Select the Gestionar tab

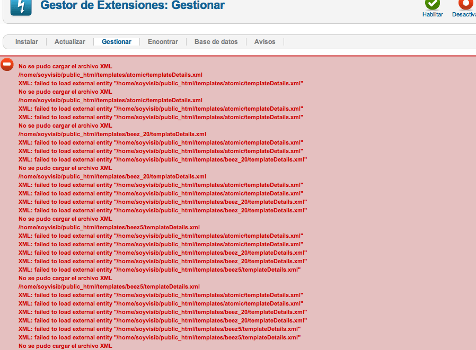pyautogui.click(x=117, y=42)
